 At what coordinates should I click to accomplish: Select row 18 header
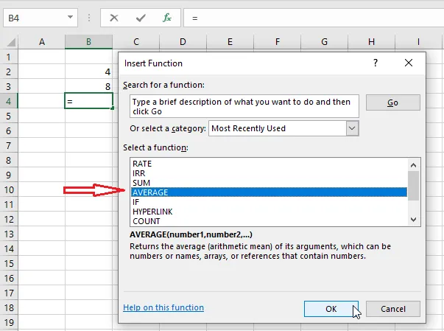[9, 307]
